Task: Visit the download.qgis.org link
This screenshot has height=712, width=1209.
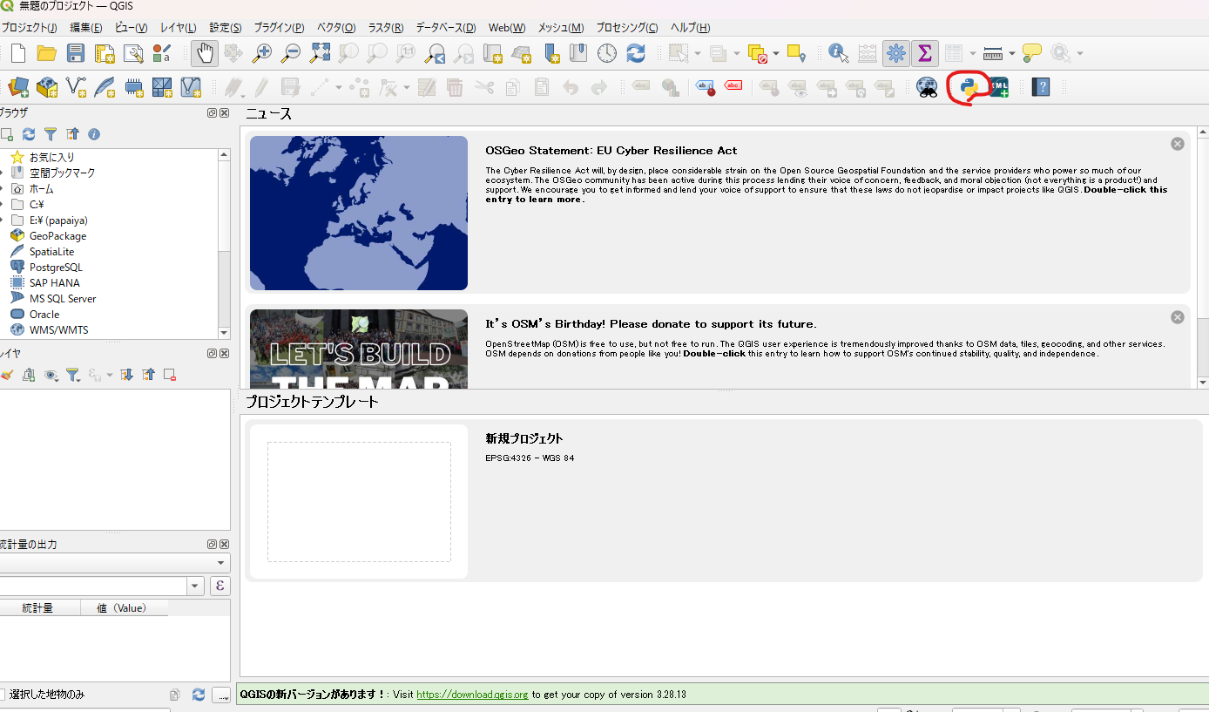Action: coord(471,695)
